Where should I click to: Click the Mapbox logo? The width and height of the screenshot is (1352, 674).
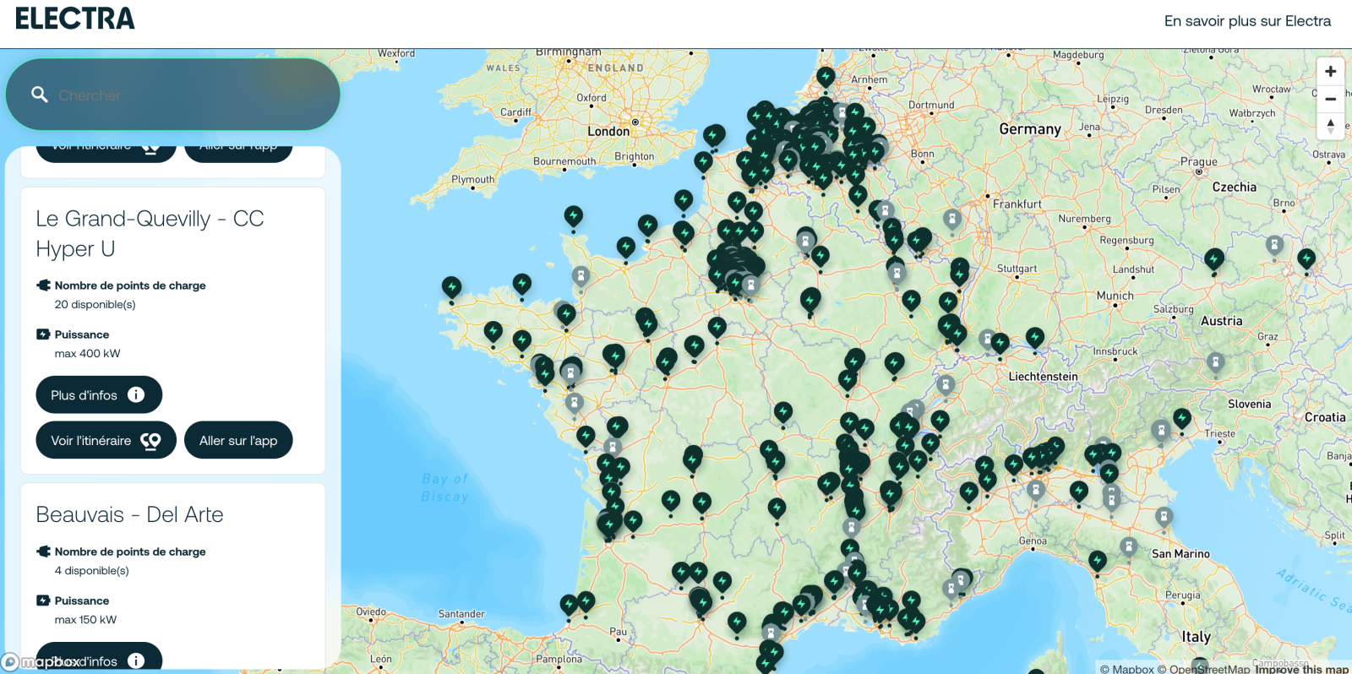pyautogui.click(x=41, y=661)
